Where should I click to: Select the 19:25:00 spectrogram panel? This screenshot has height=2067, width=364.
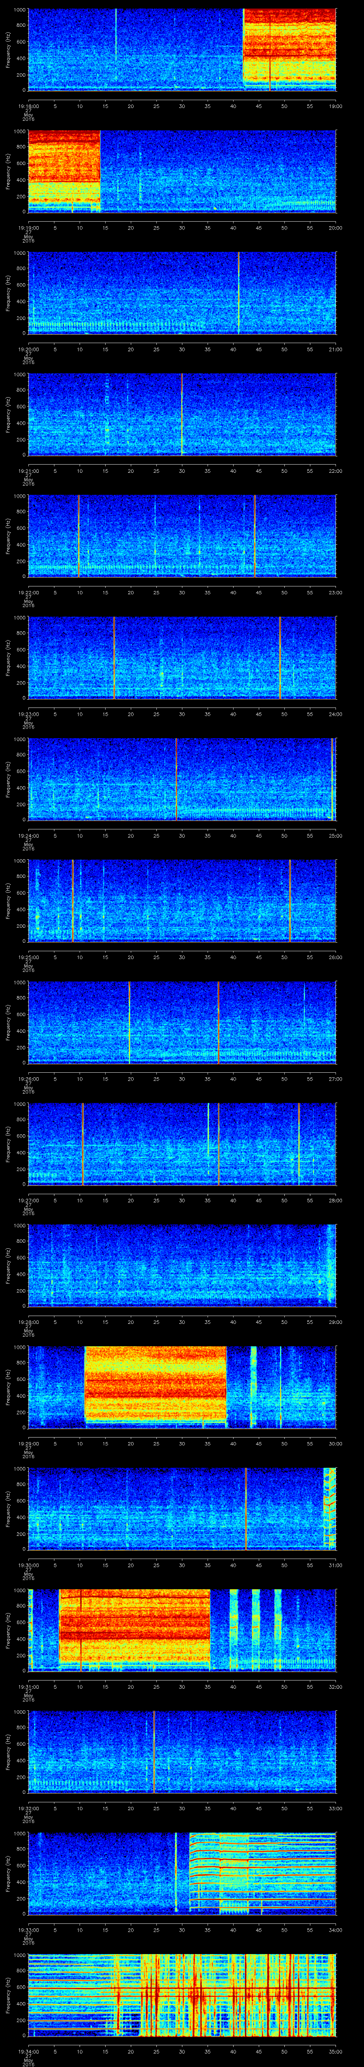pos(182,900)
